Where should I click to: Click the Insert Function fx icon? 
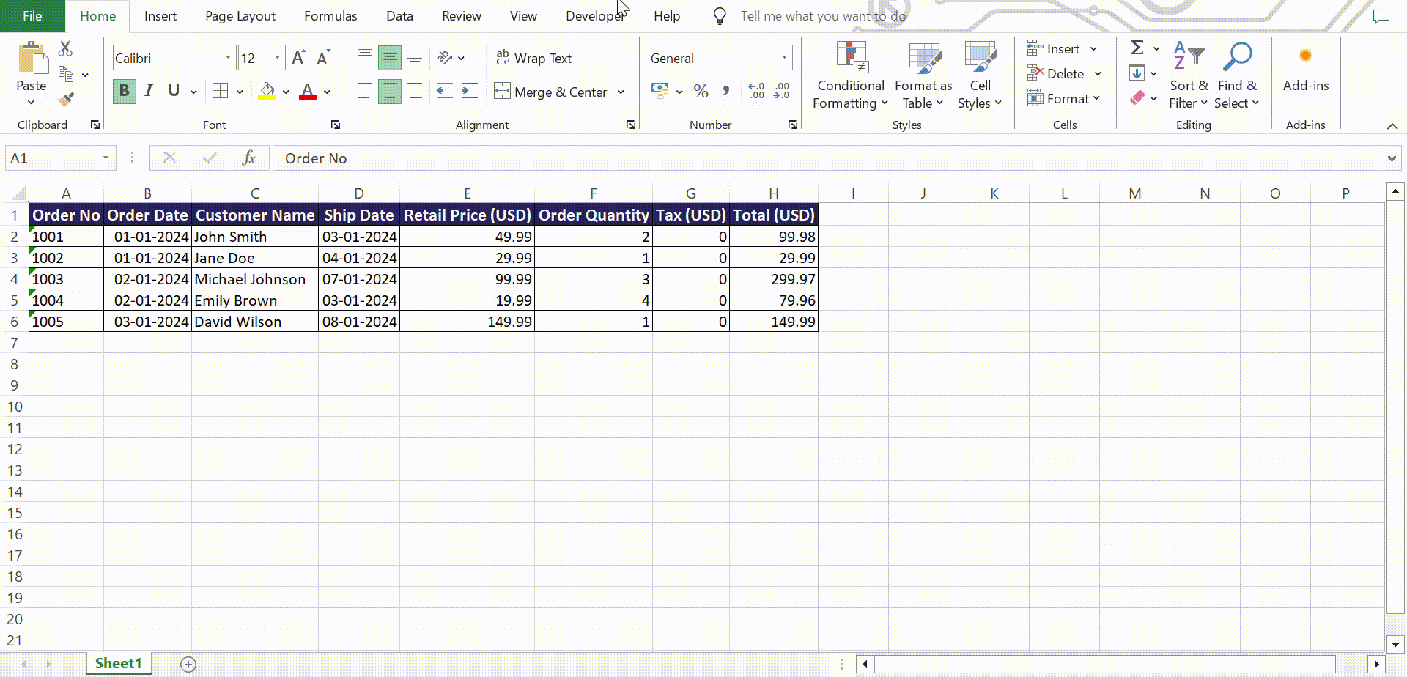[248, 158]
